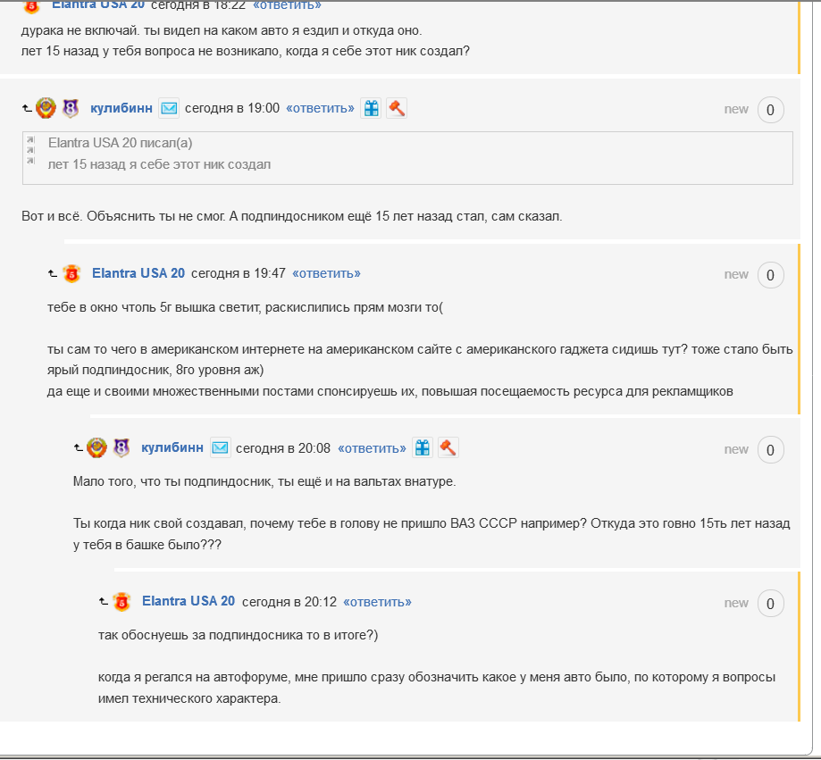Click hammer icon in the 19:00 comment
Viewport: 821px width, 760px height.
[397, 108]
